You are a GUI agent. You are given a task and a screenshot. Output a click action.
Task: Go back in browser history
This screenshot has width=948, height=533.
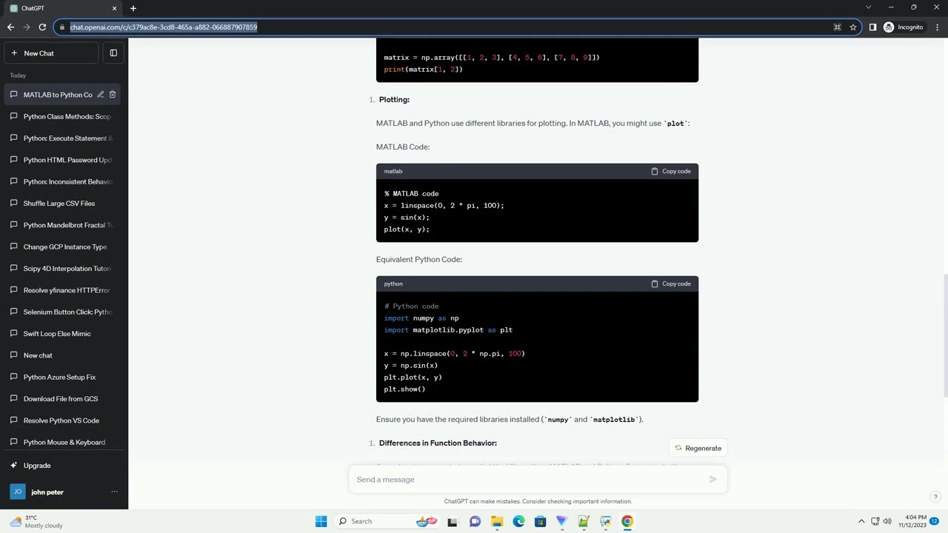coord(10,27)
